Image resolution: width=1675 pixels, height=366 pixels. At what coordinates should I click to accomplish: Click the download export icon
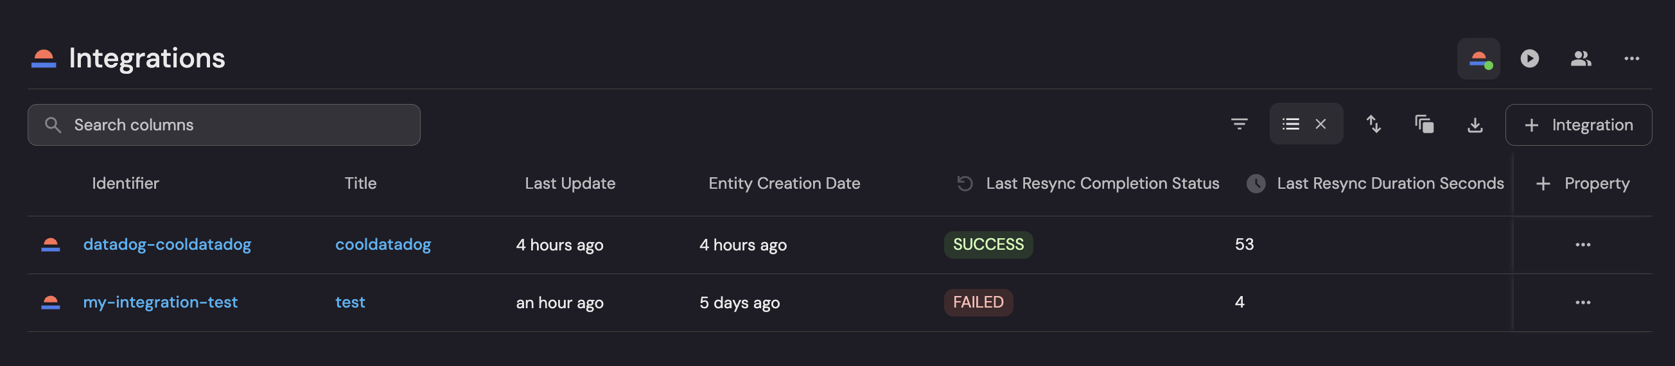[x=1475, y=125]
